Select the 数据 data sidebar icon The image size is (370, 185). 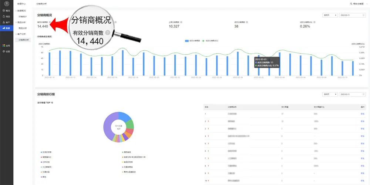click(6, 28)
